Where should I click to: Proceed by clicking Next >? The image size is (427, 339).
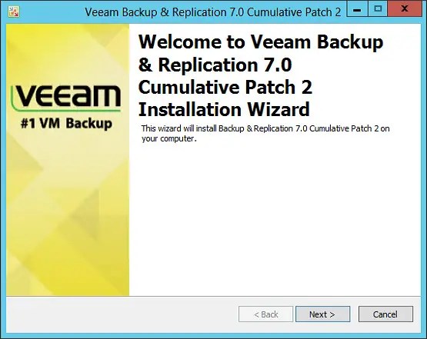point(322,314)
